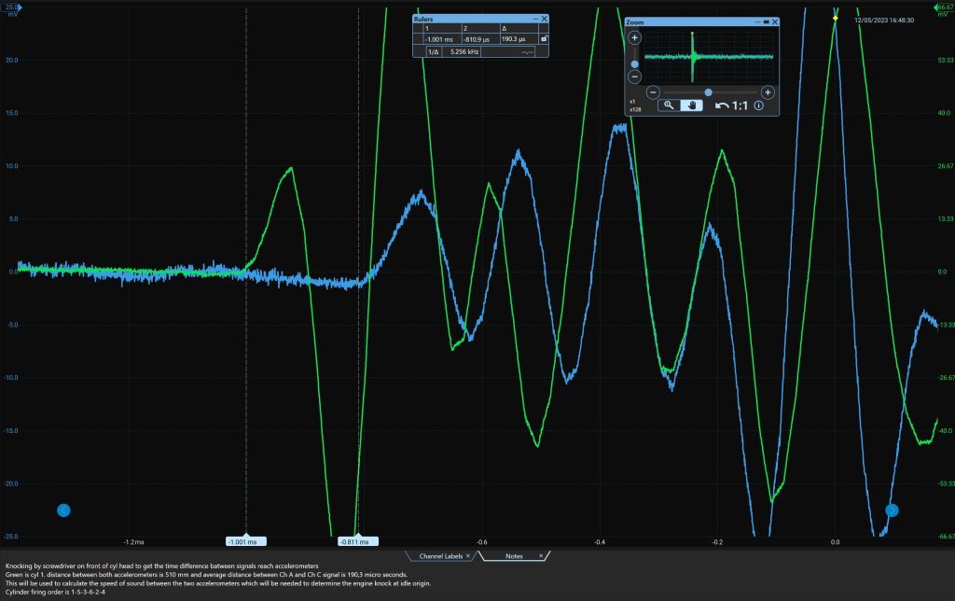This screenshot has width=955, height=601.
Task: Adjust the horizontal zoom slider handle
Action: coord(709,92)
